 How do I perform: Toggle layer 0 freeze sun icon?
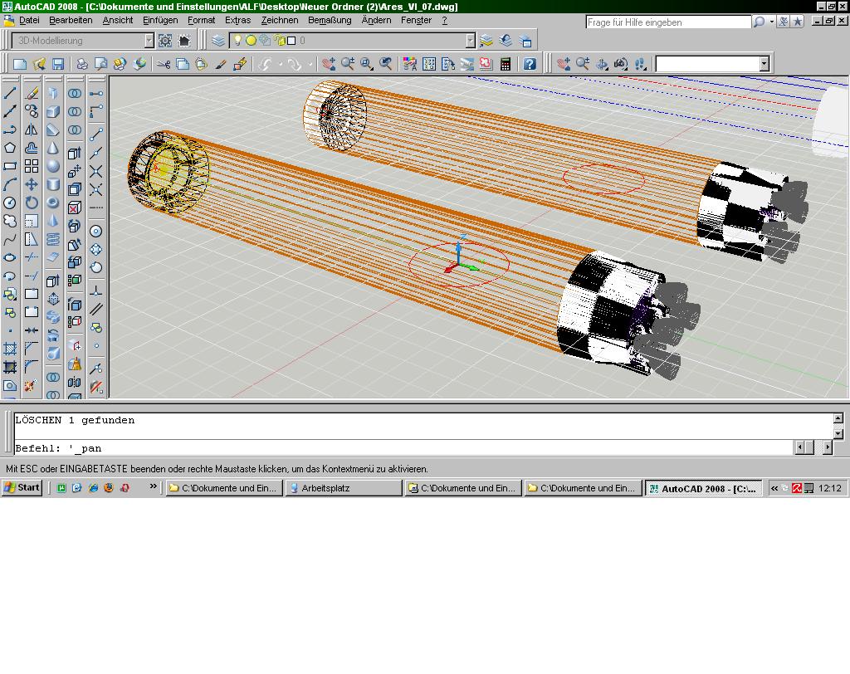pos(251,40)
